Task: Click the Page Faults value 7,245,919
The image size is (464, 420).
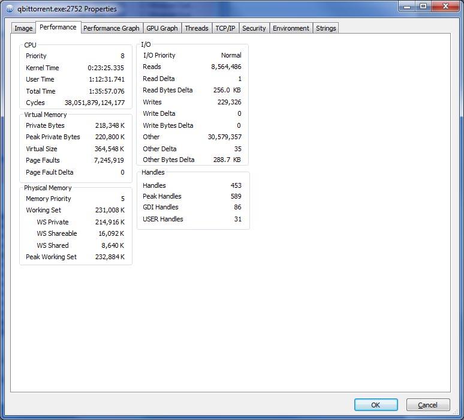Action: click(109, 161)
